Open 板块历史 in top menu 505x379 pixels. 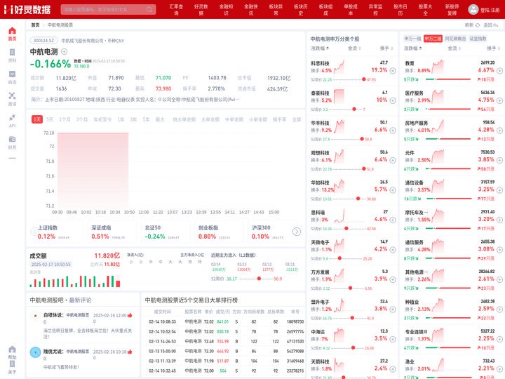301,10
